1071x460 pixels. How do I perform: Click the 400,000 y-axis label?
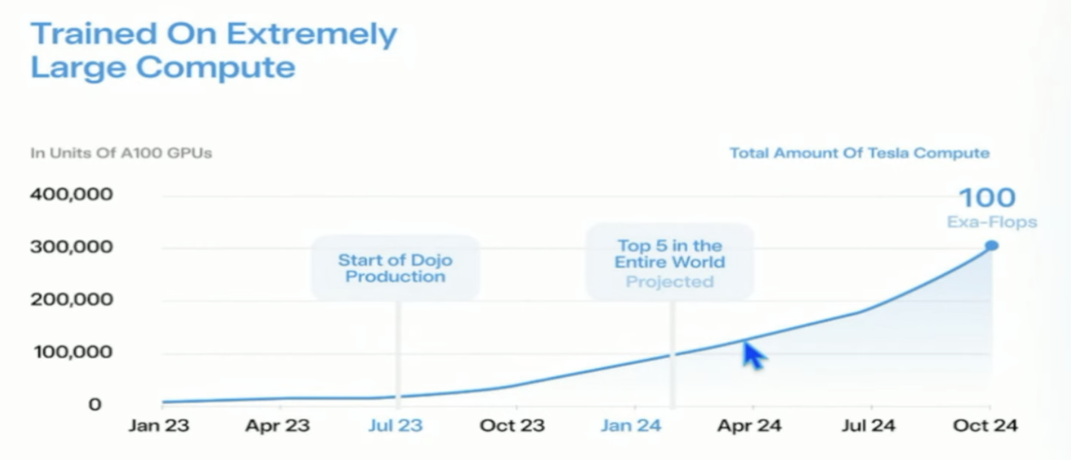(x=71, y=194)
